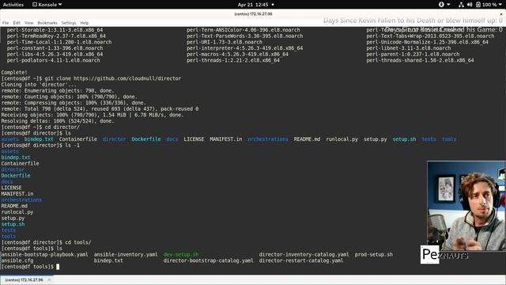Click 'Receiving objects: 100%' output line

pos(93,115)
